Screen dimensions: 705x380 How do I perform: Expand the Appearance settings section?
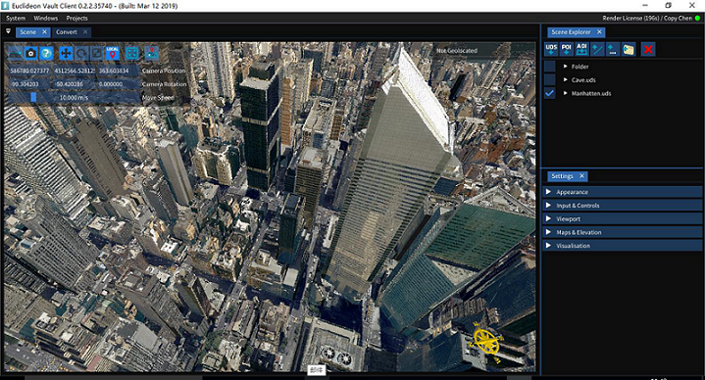pos(623,192)
